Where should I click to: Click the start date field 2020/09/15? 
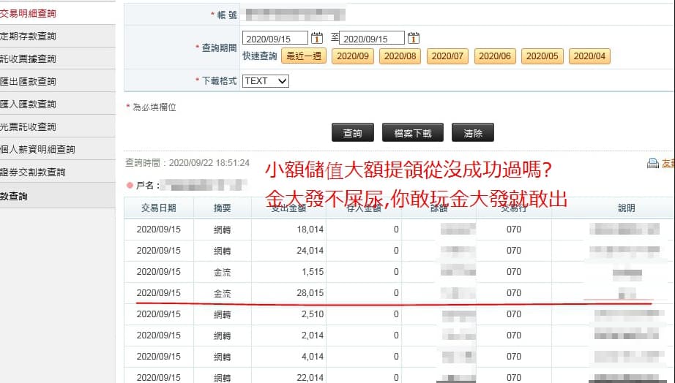click(x=275, y=38)
